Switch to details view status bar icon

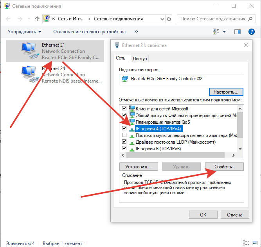point(246,243)
